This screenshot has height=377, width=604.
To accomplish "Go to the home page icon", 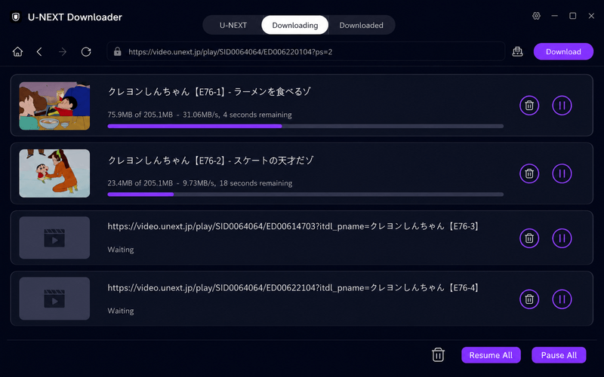I will click(x=17, y=51).
